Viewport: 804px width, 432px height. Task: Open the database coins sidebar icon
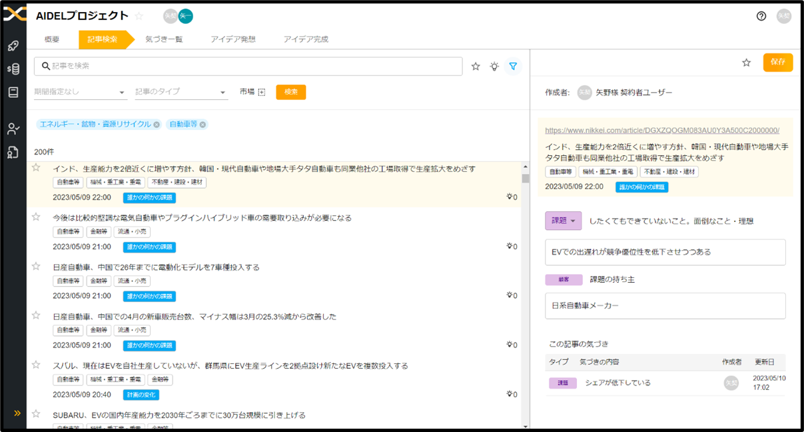coord(13,69)
